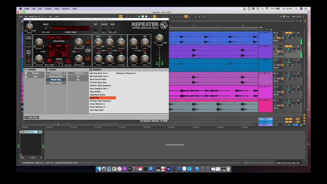Viewport: 327px width, 184px height.
Task: Open the Help menu
Action: [74, 9]
